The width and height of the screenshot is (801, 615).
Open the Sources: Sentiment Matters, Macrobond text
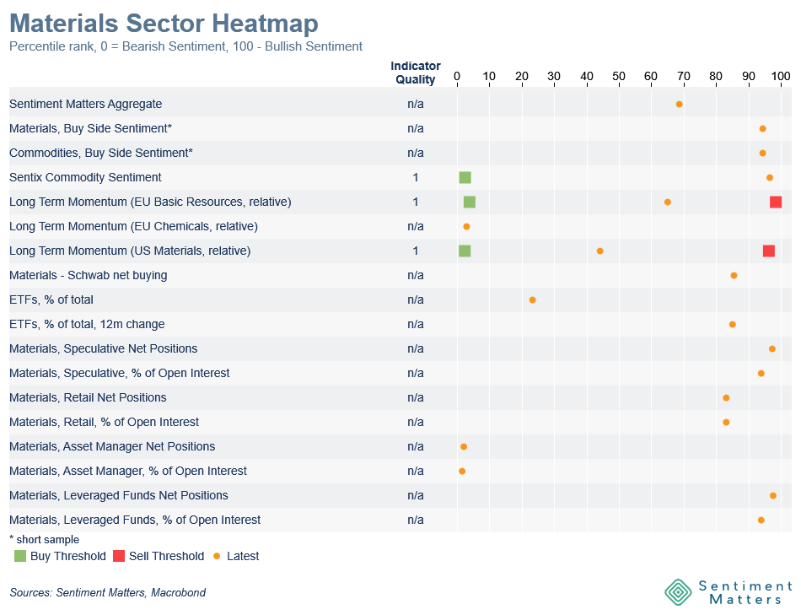tap(107, 592)
